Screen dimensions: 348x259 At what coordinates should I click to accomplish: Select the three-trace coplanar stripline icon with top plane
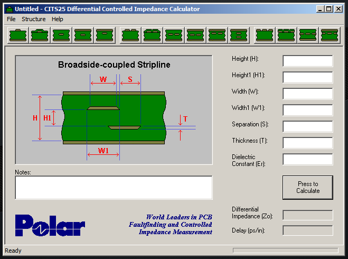(330, 35)
